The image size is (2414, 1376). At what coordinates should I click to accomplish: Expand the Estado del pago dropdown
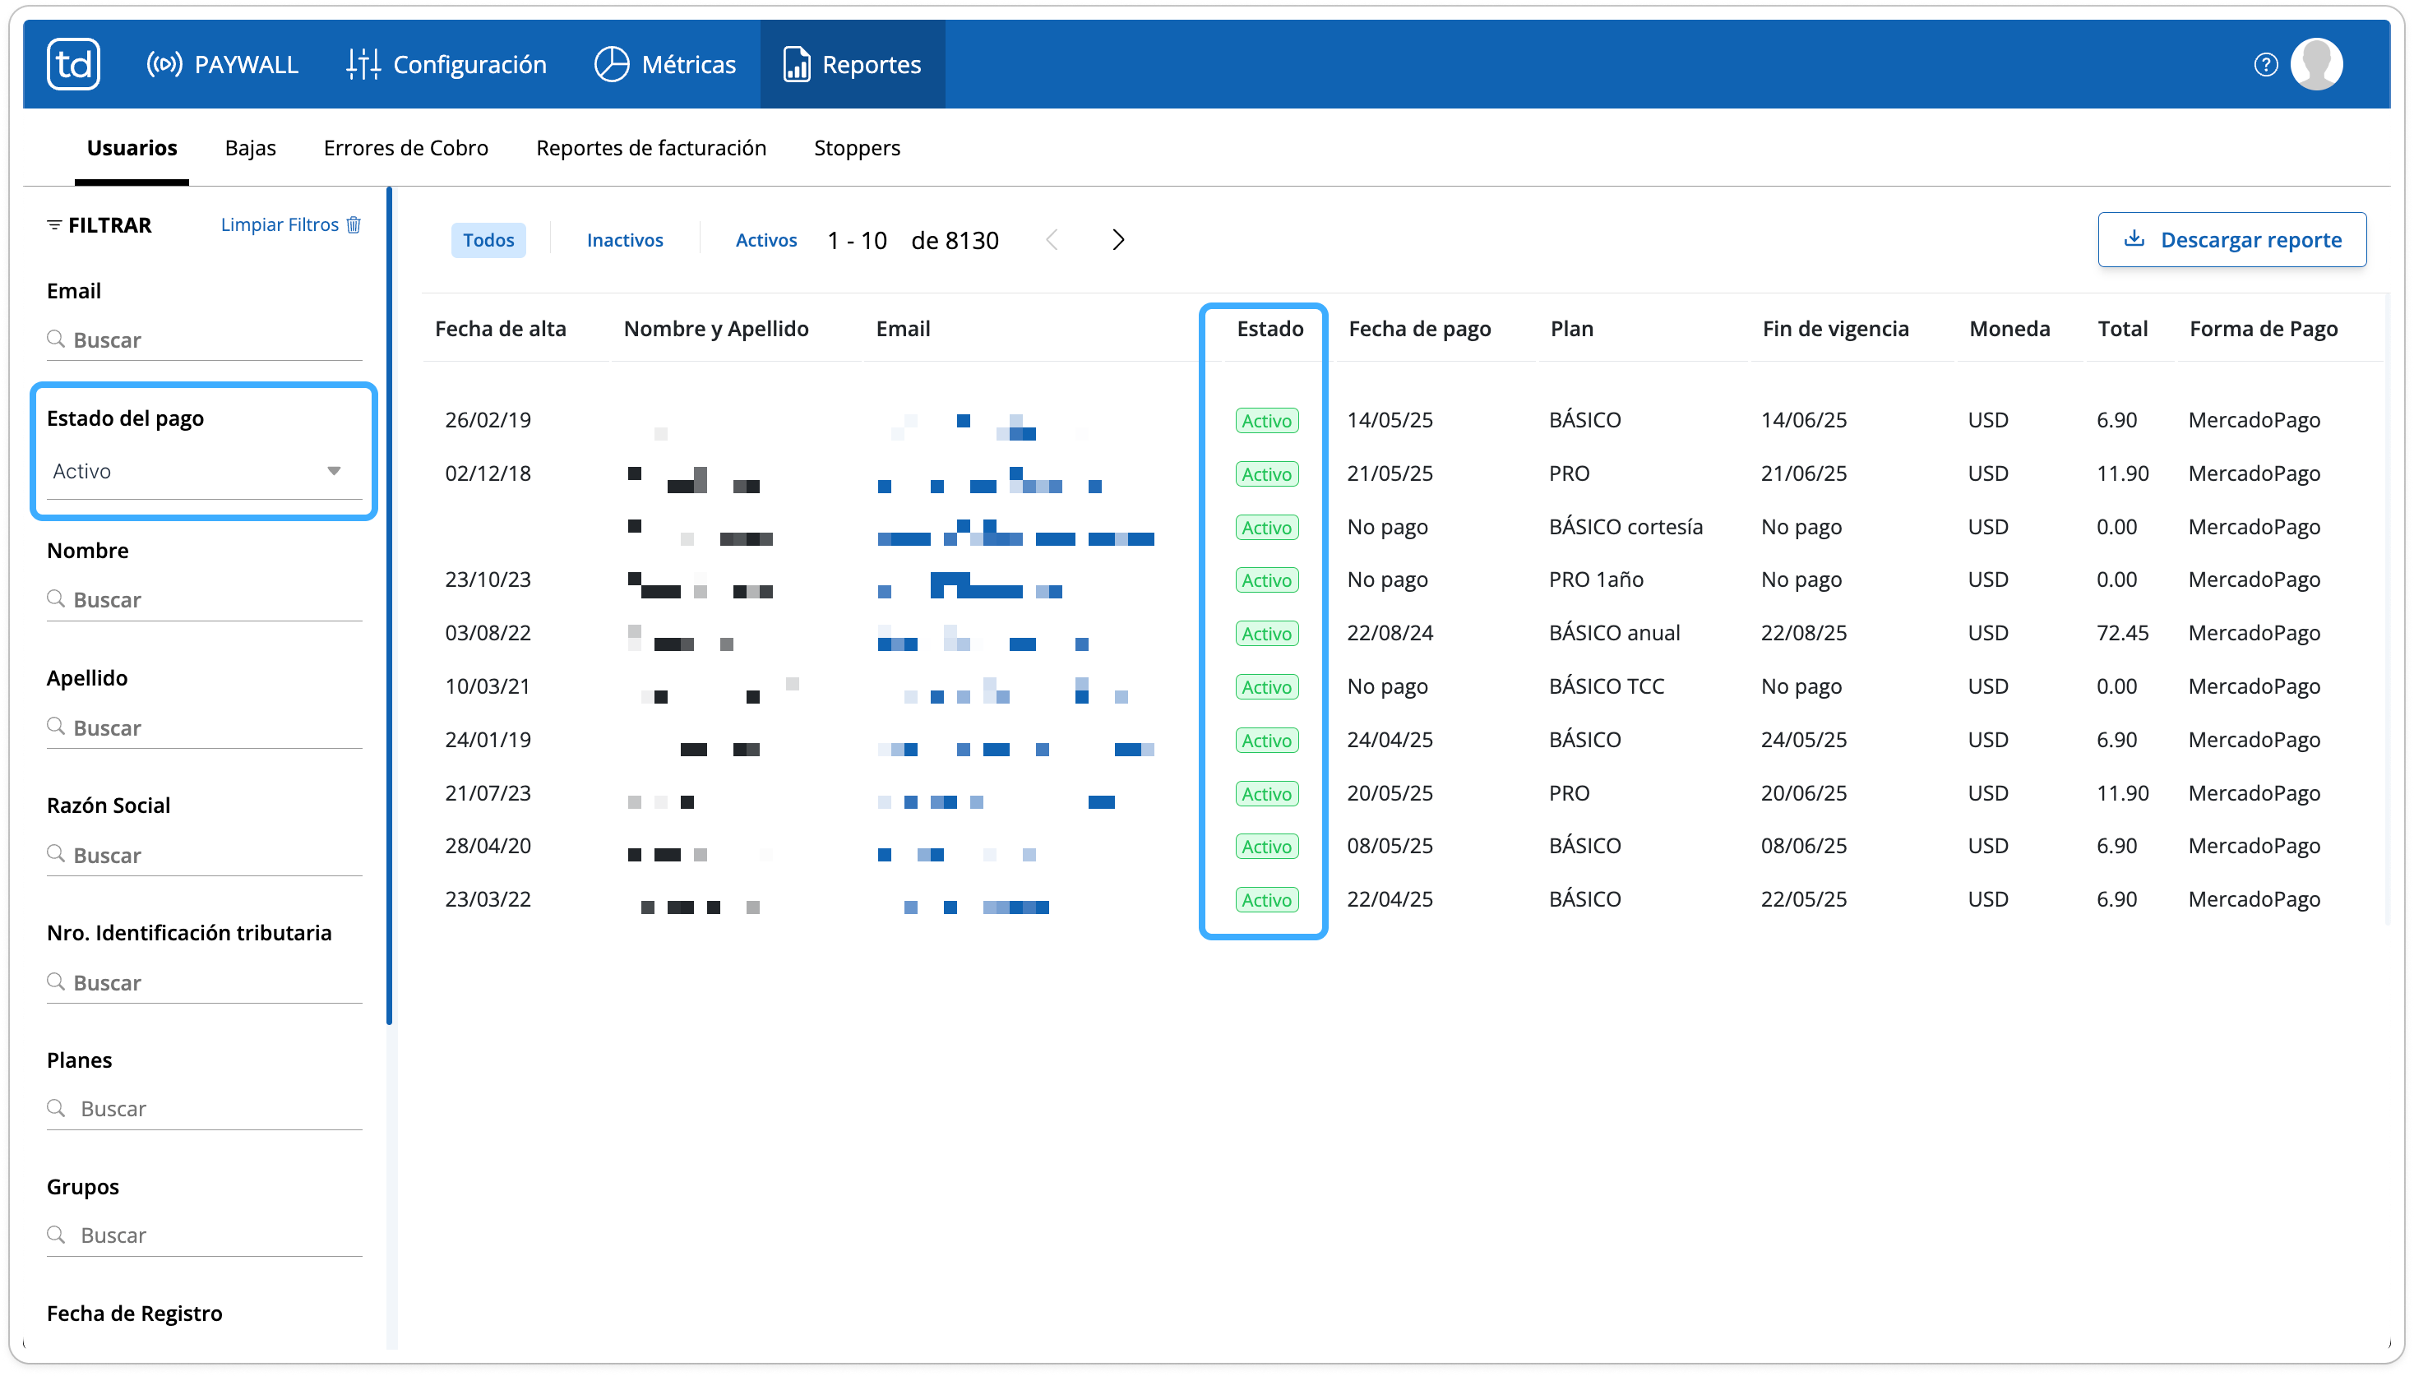point(204,471)
